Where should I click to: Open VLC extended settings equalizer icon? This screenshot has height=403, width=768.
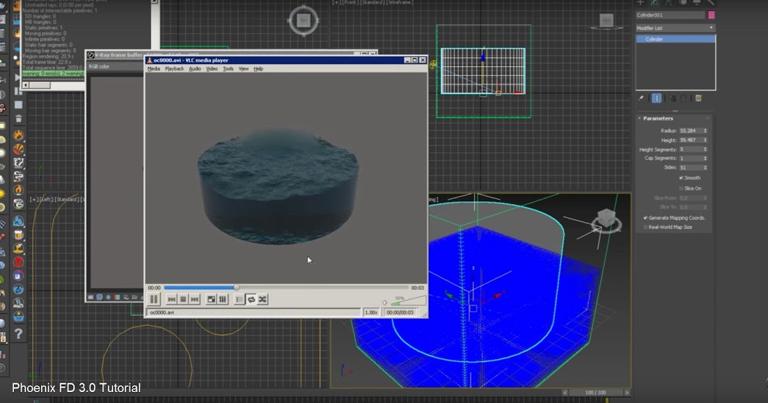point(223,299)
